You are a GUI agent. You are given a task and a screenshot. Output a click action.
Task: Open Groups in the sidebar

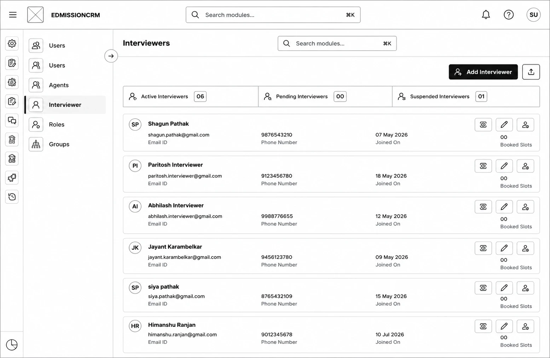pyautogui.click(x=65, y=144)
